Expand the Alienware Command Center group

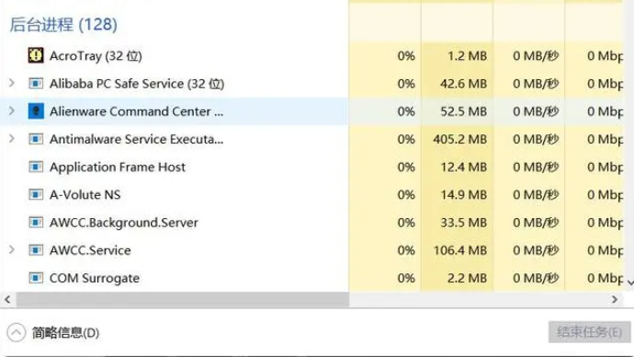click(x=12, y=110)
